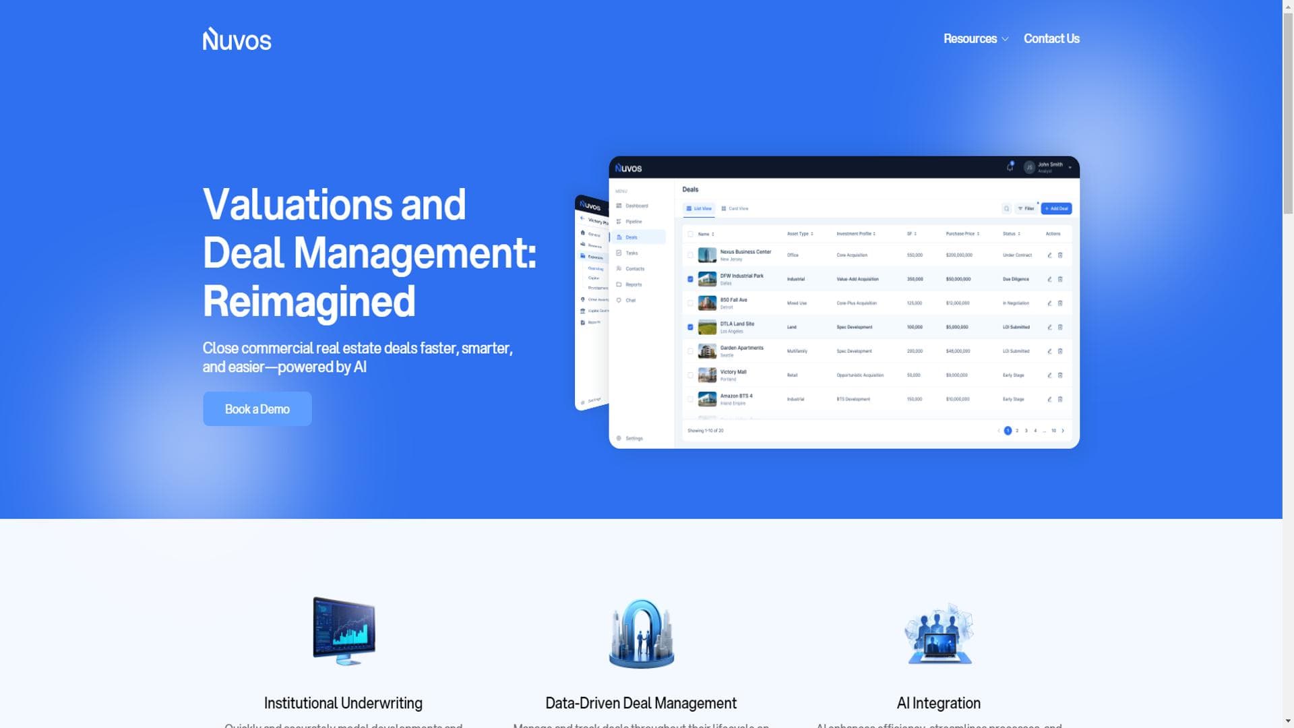Click trash icon for DFW Industrial Park
The width and height of the screenshot is (1294, 728).
coord(1060,279)
